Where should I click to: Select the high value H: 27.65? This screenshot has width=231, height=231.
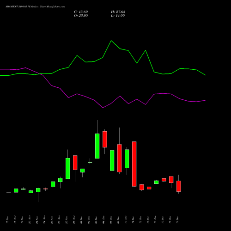point(118,12)
